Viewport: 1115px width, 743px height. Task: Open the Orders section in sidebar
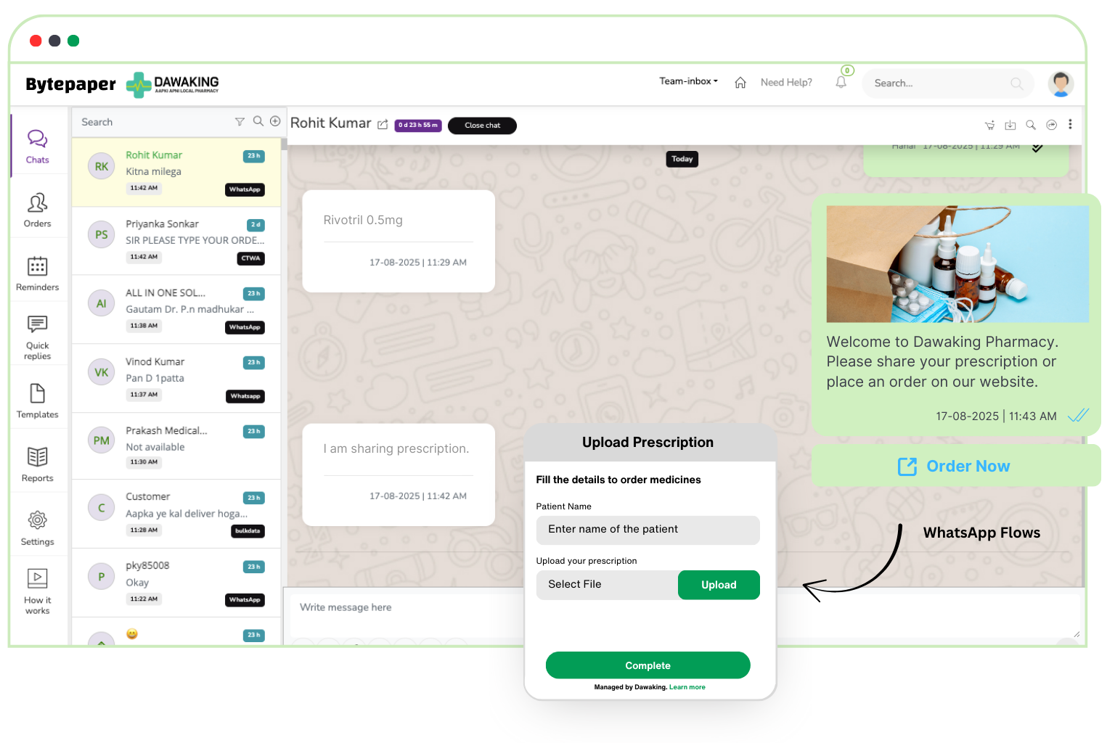pyautogui.click(x=38, y=210)
